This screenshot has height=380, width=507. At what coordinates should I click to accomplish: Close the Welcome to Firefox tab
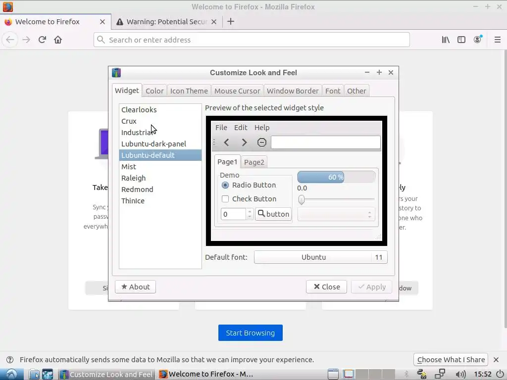click(102, 22)
